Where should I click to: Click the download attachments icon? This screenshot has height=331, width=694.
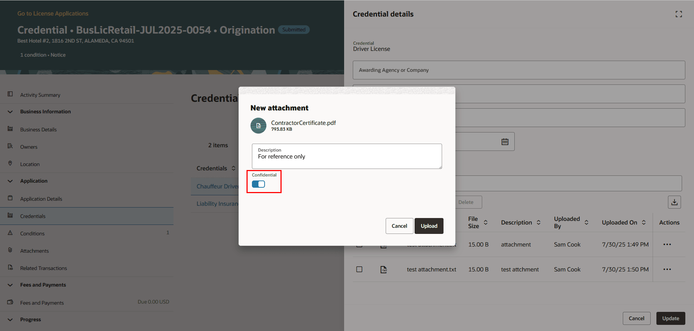pyautogui.click(x=674, y=202)
